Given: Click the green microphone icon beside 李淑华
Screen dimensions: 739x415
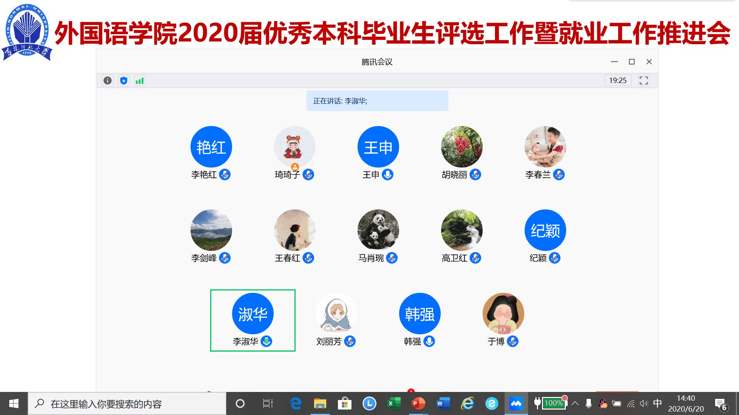Looking at the screenshot, I should tap(266, 341).
